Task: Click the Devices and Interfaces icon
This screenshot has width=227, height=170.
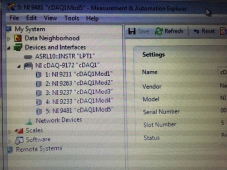Action: coord(18,47)
